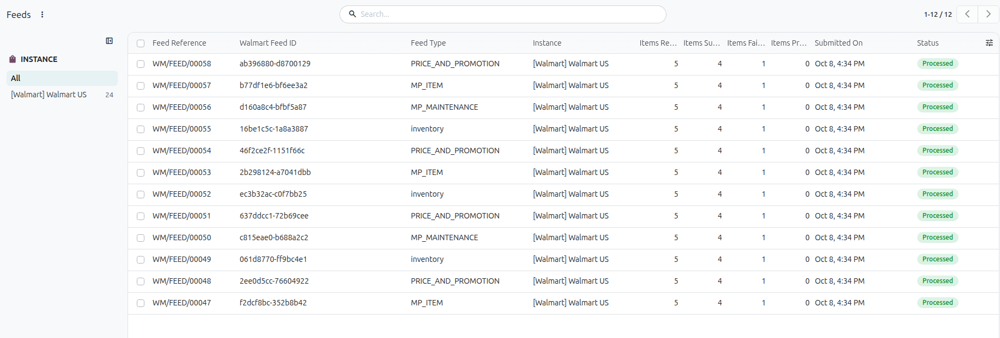Image resolution: width=1000 pixels, height=338 pixels.
Task: Sort by Status column header
Action: pos(928,43)
